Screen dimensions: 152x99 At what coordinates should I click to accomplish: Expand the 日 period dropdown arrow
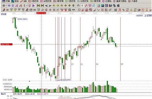pos(6,6)
